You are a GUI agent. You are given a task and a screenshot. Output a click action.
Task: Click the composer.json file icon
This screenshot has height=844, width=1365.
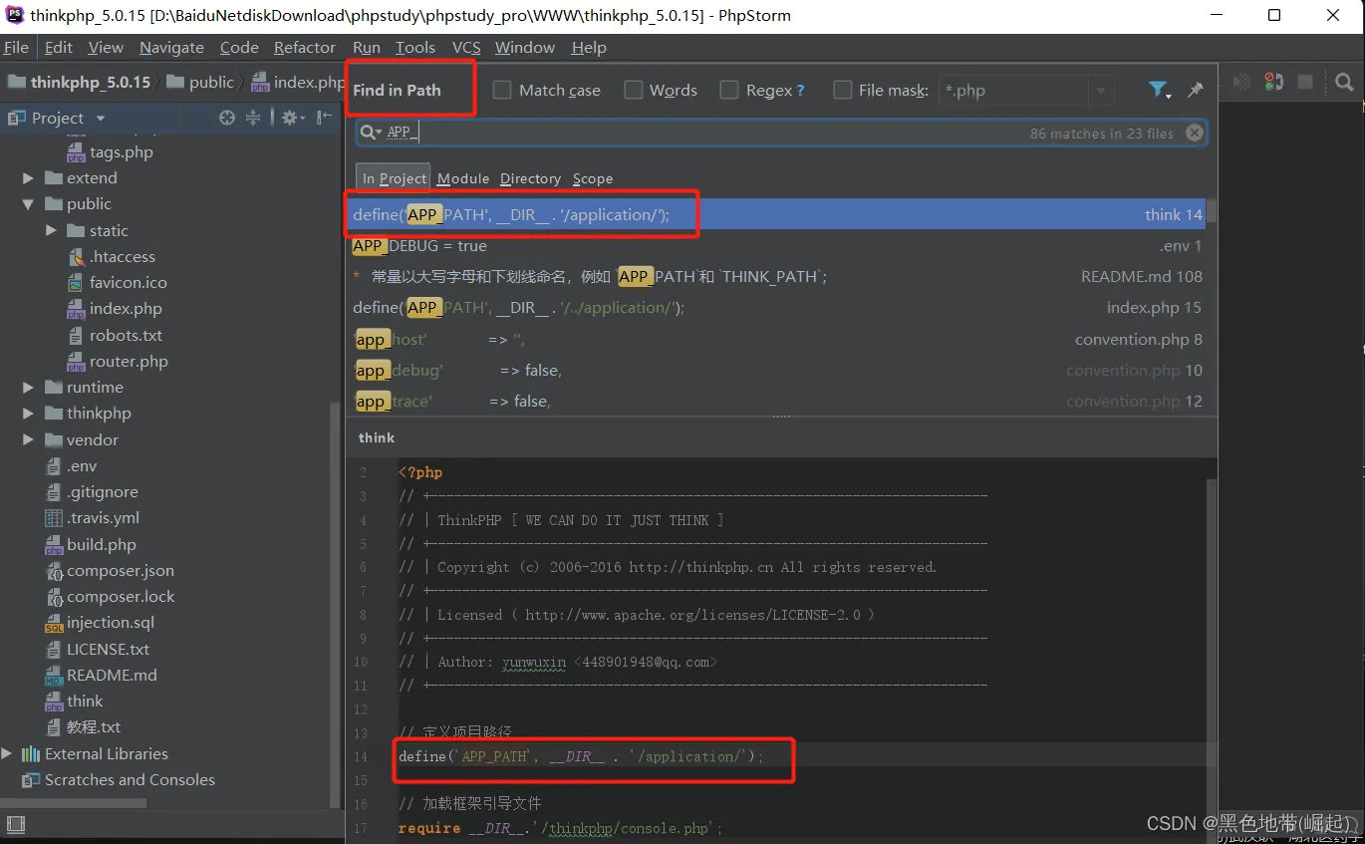[54, 571]
